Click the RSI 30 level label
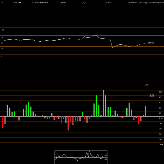The width and height of the screenshot is (164, 164). point(2,48)
